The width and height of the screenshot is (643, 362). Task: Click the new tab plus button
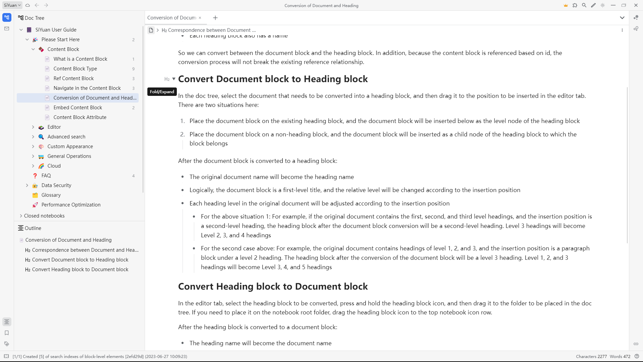coord(215,18)
